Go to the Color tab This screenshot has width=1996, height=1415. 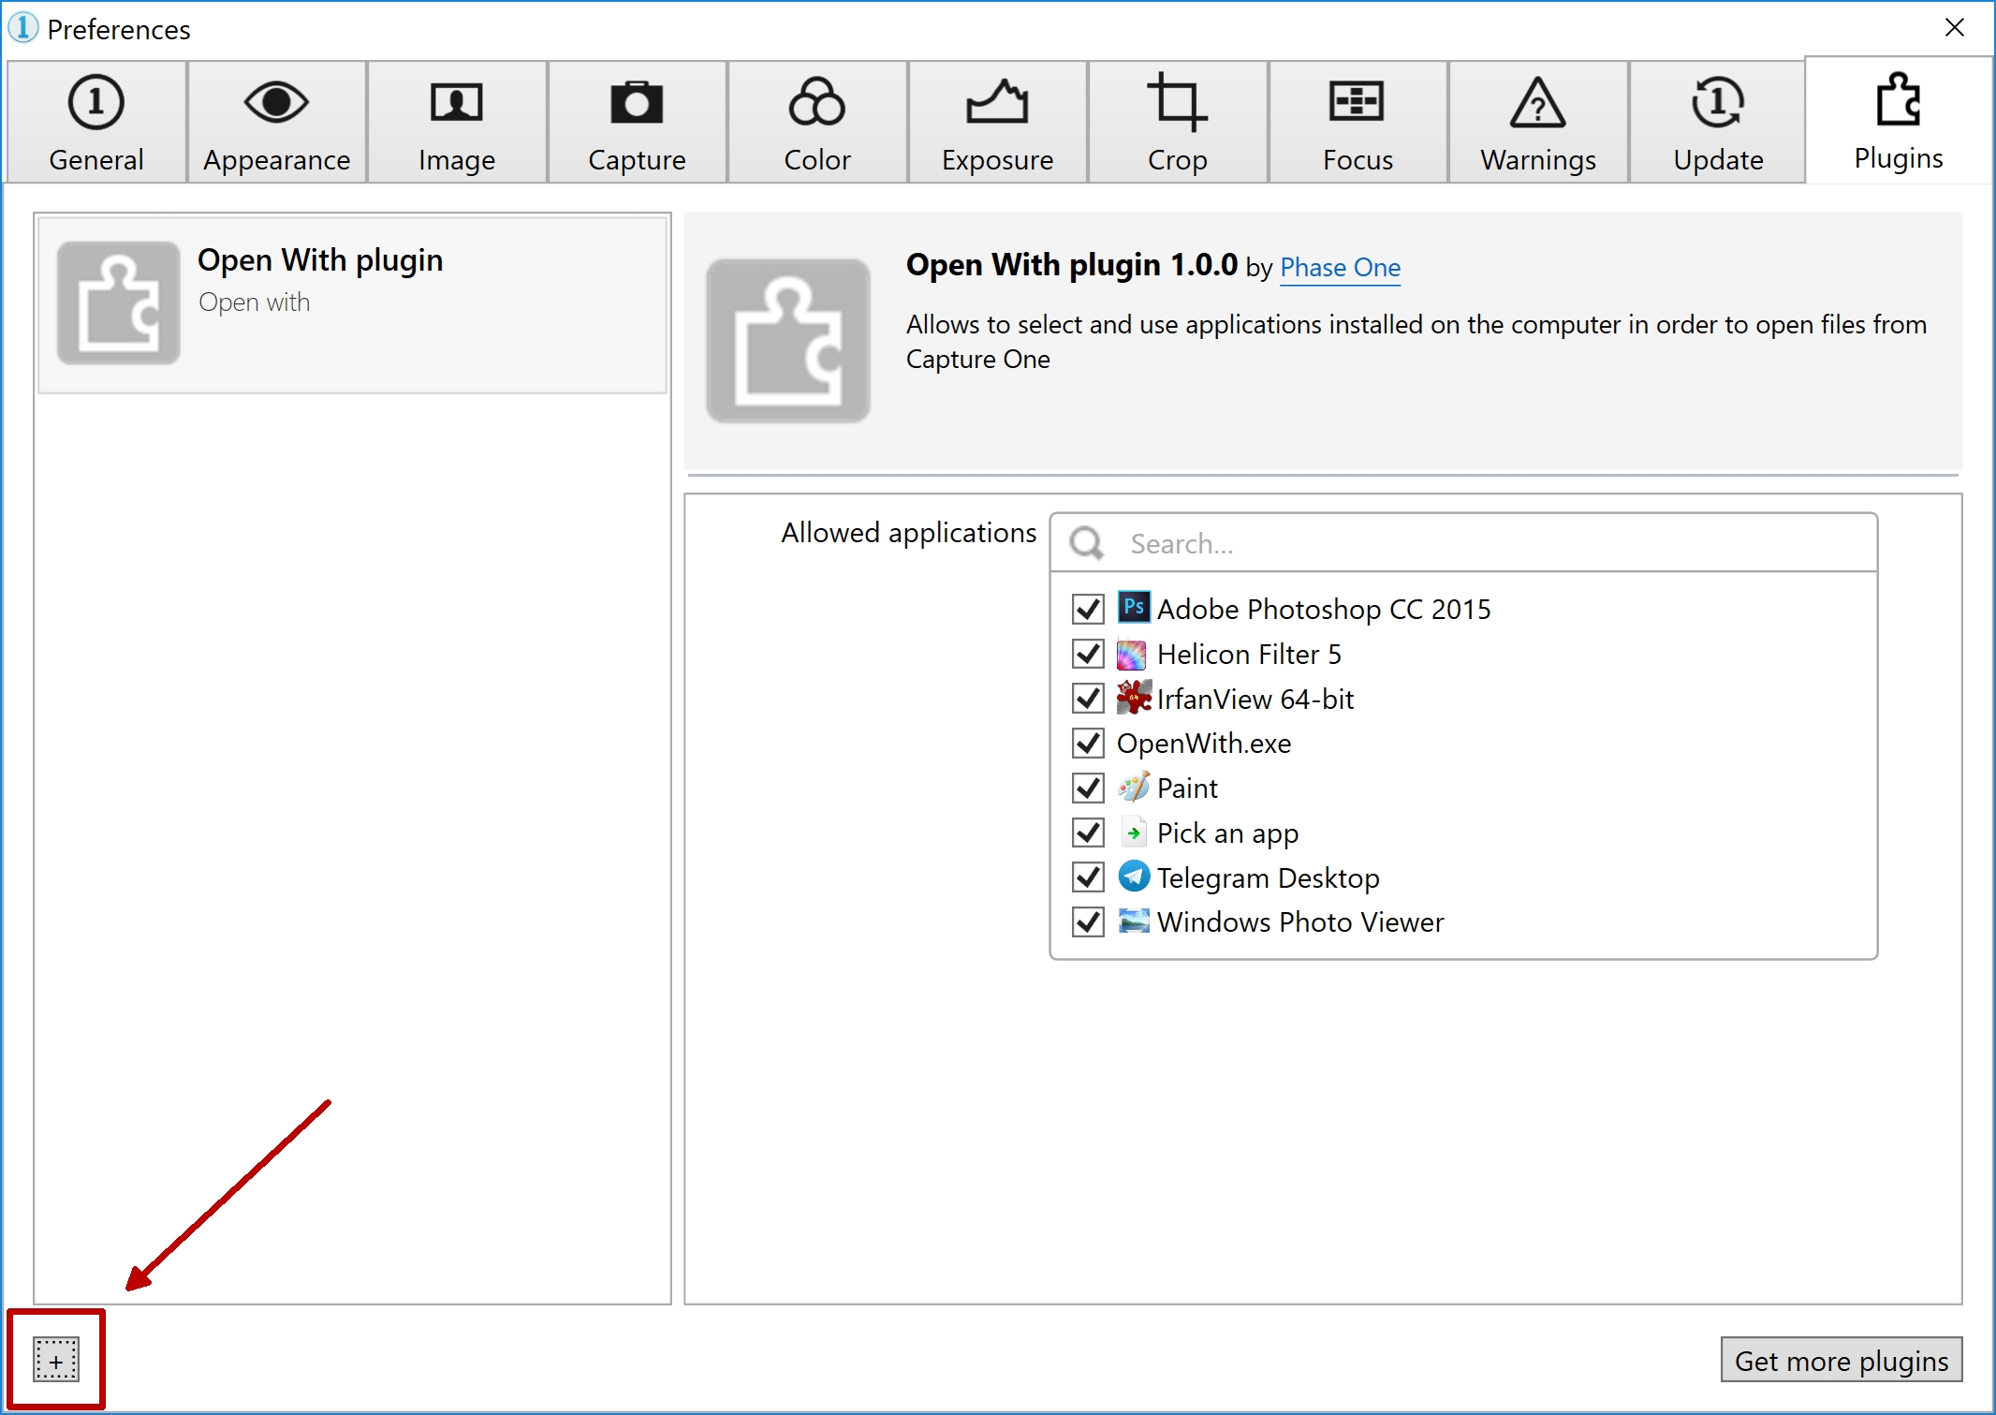click(x=817, y=122)
